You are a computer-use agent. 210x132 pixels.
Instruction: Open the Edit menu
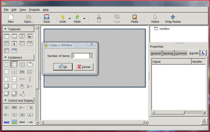(x=14, y=10)
